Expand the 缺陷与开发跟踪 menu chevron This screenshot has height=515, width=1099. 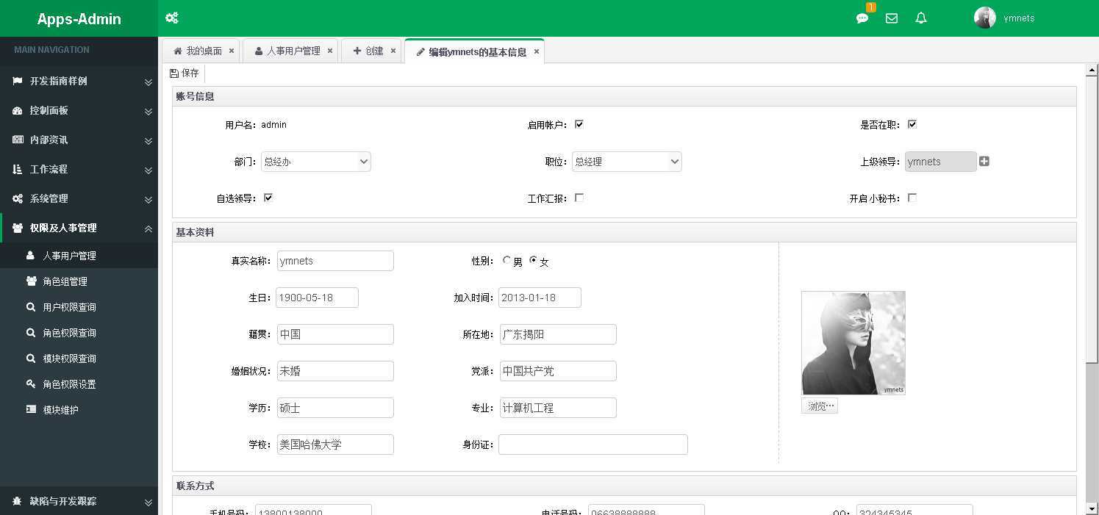[148, 503]
